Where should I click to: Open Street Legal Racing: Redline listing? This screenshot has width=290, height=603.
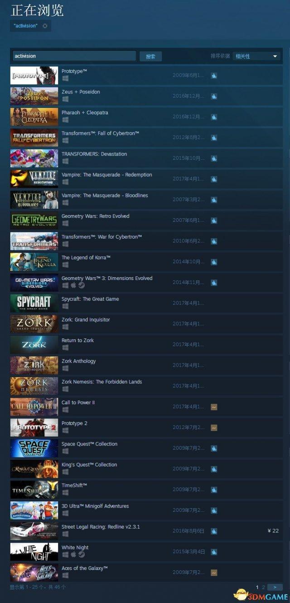(x=146, y=531)
